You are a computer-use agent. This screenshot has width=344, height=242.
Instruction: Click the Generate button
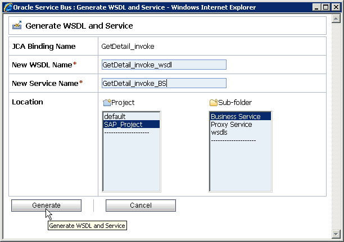click(46, 206)
